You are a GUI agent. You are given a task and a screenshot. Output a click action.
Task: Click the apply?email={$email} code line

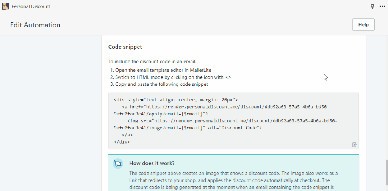(x=161, y=114)
